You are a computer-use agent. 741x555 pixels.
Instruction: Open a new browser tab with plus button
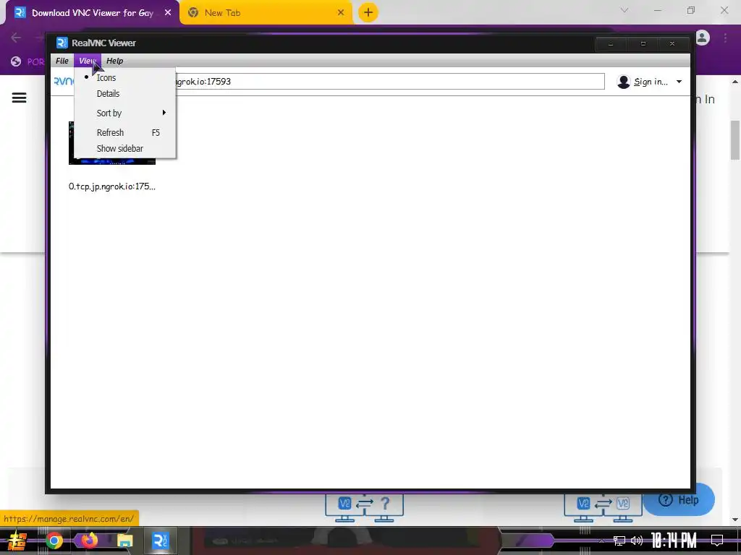[x=368, y=13]
